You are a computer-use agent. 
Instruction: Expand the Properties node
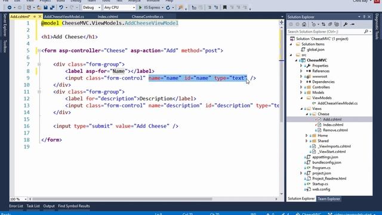301,66
